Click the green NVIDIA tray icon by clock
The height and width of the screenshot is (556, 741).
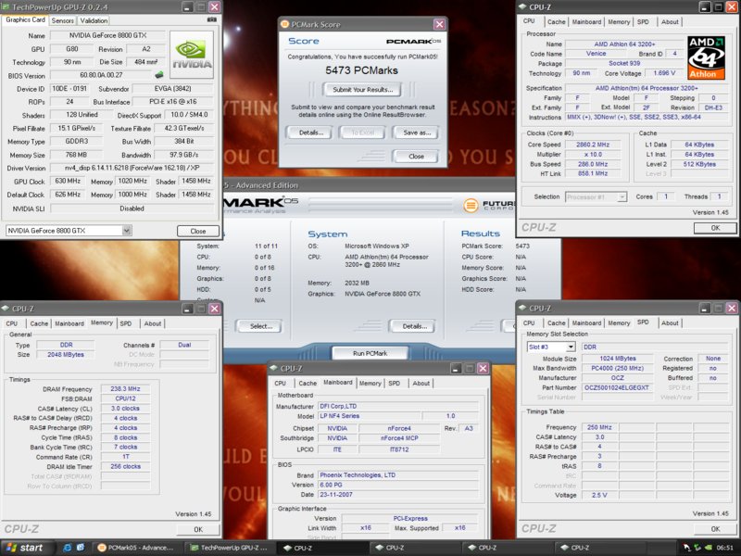click(x=709, y=548)
